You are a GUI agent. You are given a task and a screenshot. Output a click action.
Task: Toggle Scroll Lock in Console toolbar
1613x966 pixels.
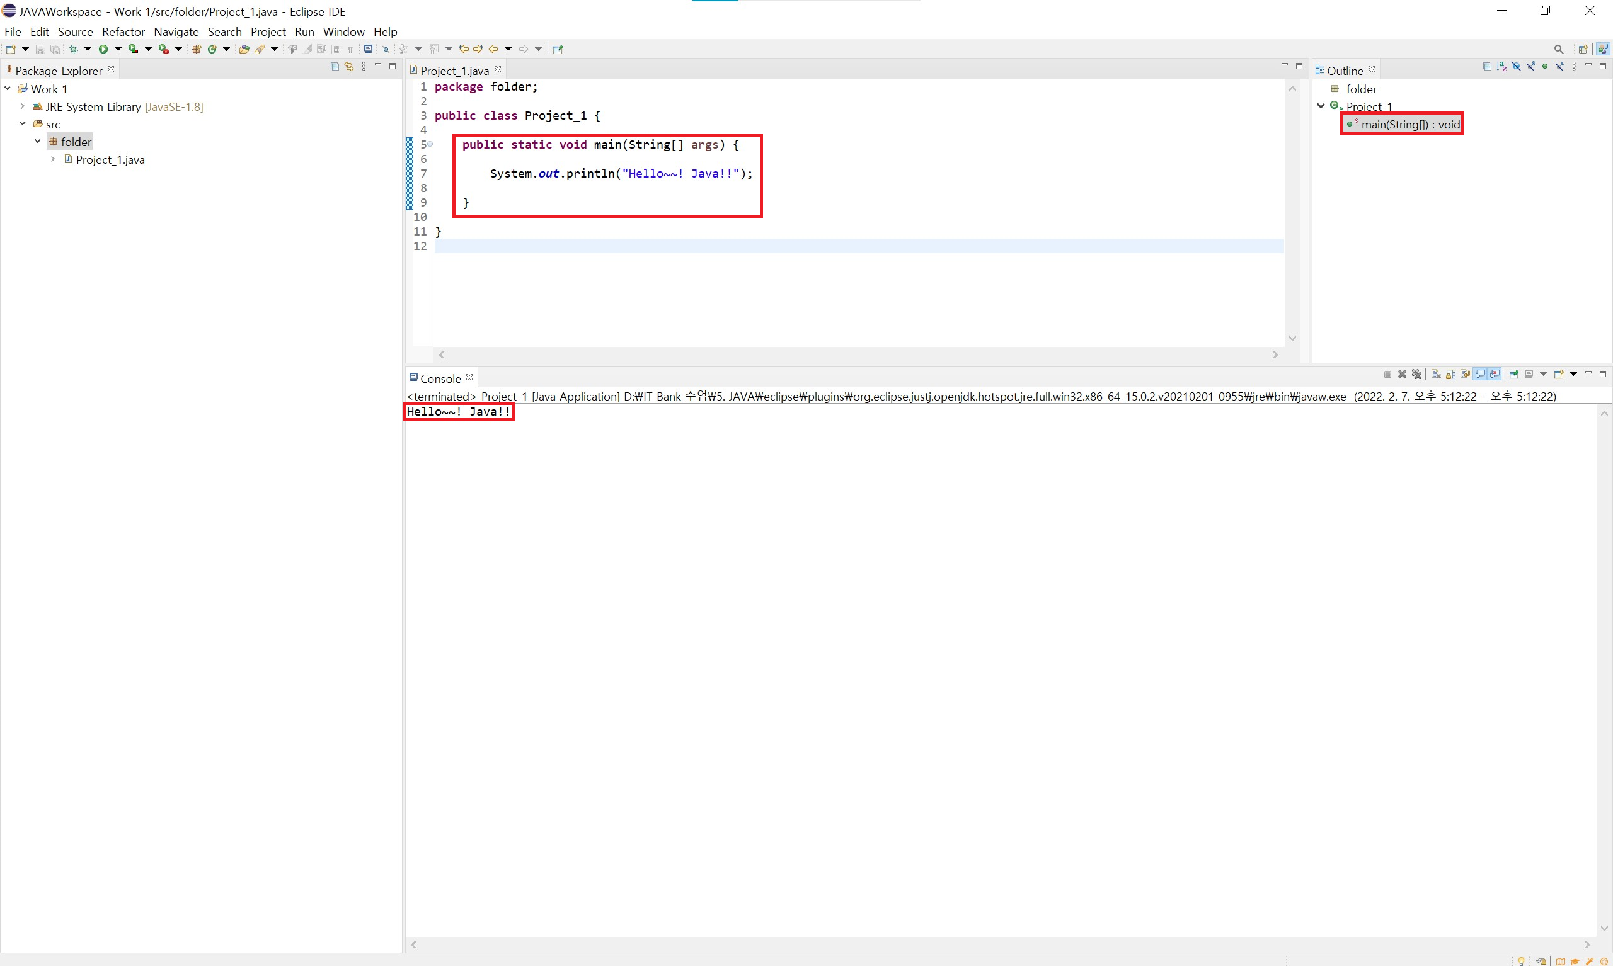point(1450,374)
